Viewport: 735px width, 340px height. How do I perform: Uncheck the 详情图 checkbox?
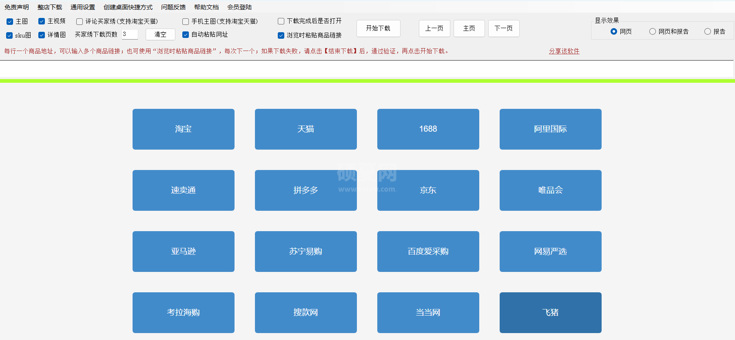[42, 35]
